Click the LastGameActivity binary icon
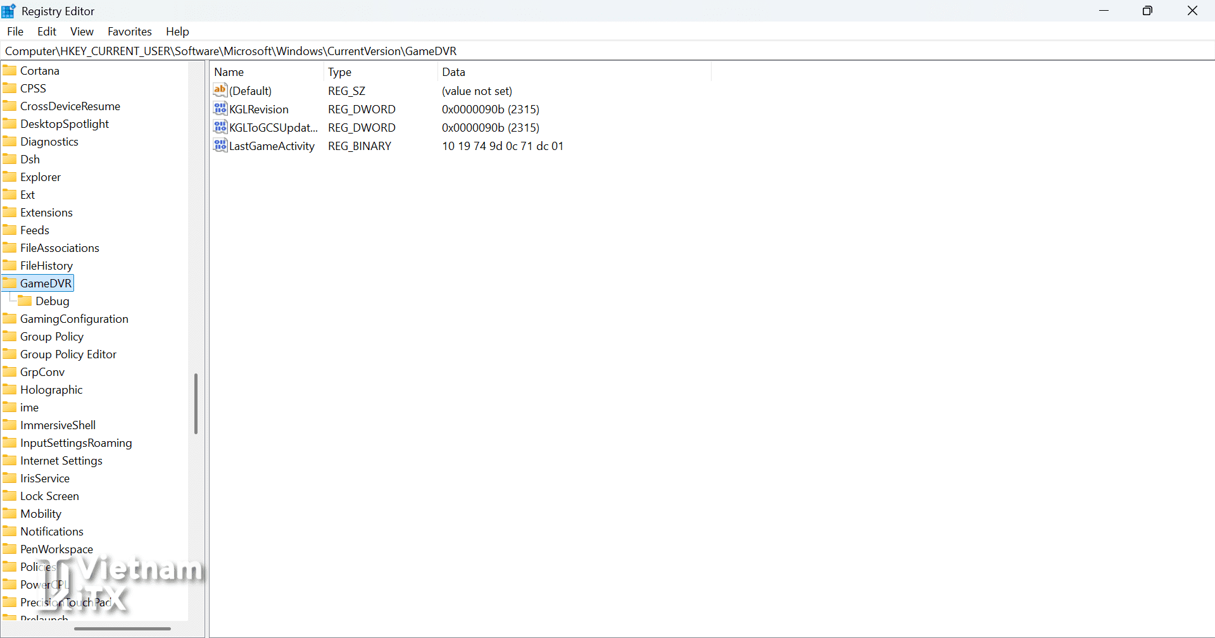Screen dimensions: 1215x638 [x=220, y=146]
